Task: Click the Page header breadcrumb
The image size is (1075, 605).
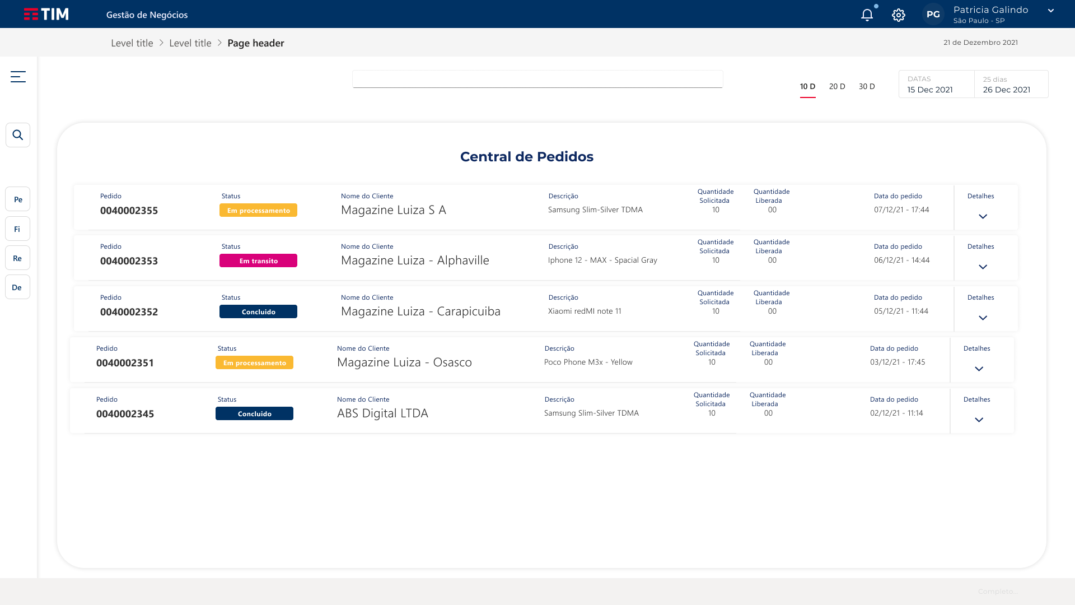Action: point(256,43)
